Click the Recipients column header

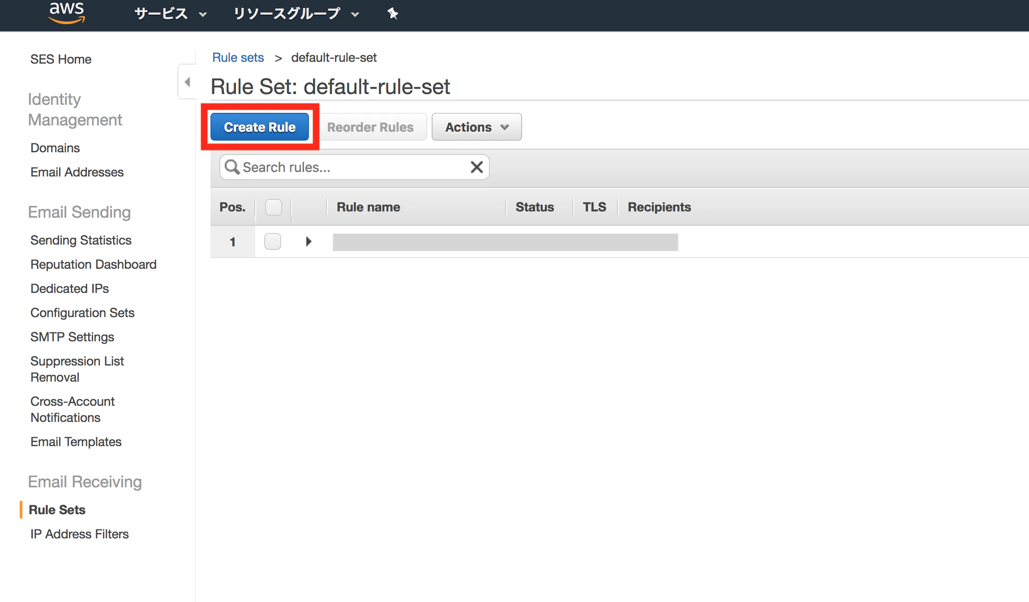659,207
